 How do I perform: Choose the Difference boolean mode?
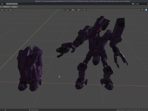coord(6,7)
